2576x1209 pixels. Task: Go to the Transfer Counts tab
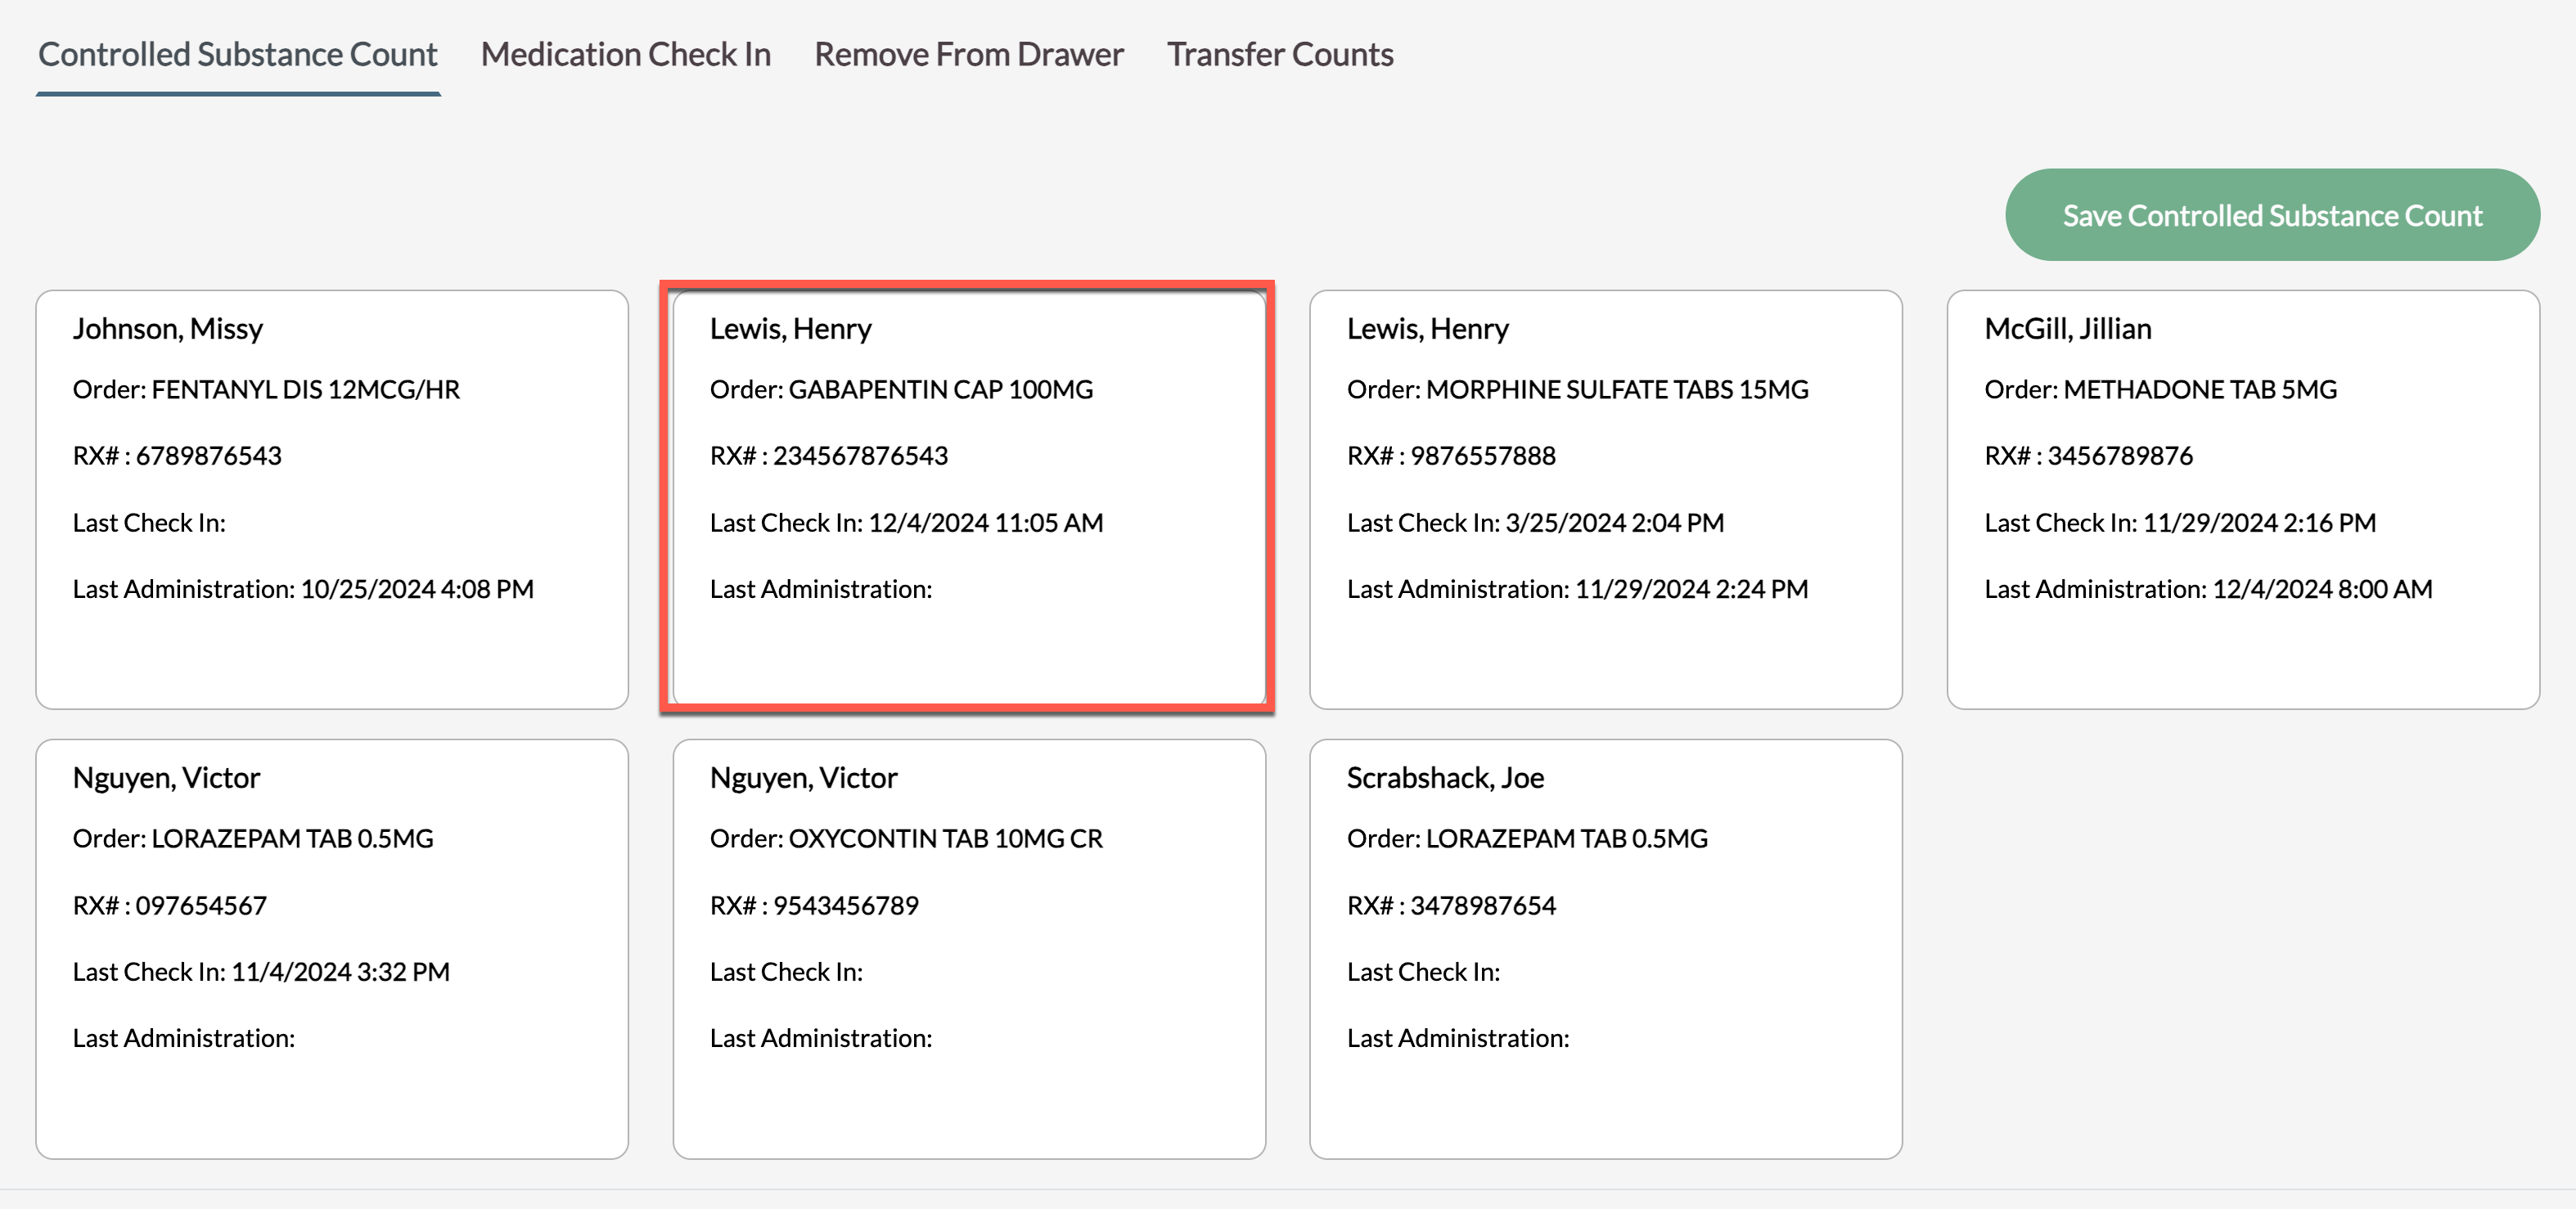(x=1279, y=54)
